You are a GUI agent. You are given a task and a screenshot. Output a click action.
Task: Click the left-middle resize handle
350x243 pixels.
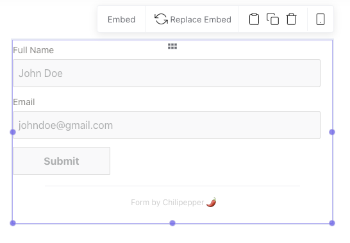point(13,132)
